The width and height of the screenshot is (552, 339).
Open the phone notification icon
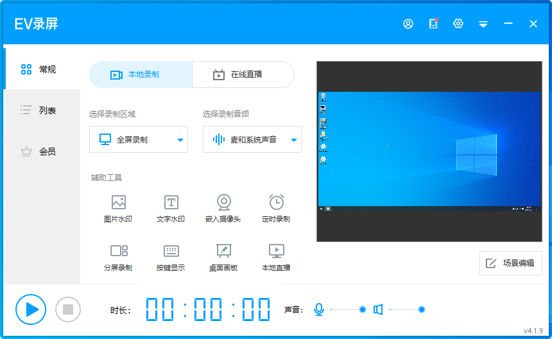(433, 24)
